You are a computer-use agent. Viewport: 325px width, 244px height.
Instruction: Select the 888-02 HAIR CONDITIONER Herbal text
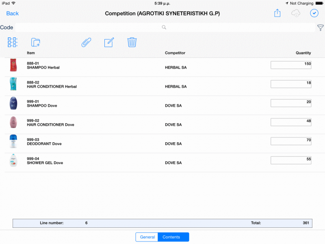coord(52,85)
